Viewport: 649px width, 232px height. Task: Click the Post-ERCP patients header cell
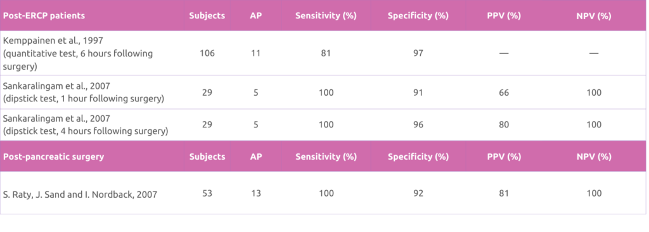pyautogui.click(x=92, y=16)
